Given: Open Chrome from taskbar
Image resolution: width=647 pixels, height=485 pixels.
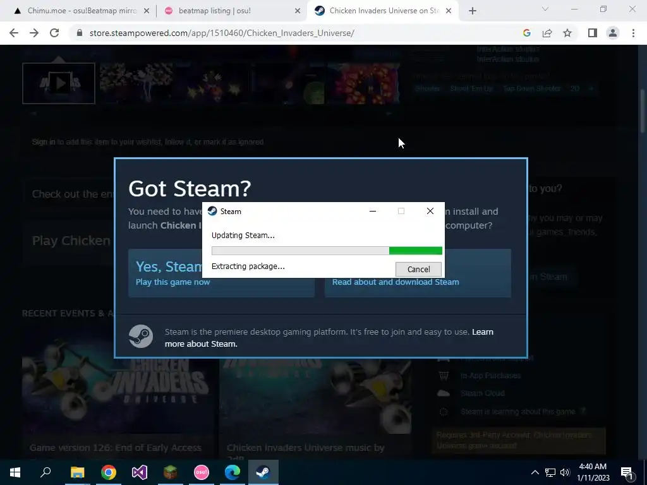Looking at the screenshot, I should coord(109,472).
